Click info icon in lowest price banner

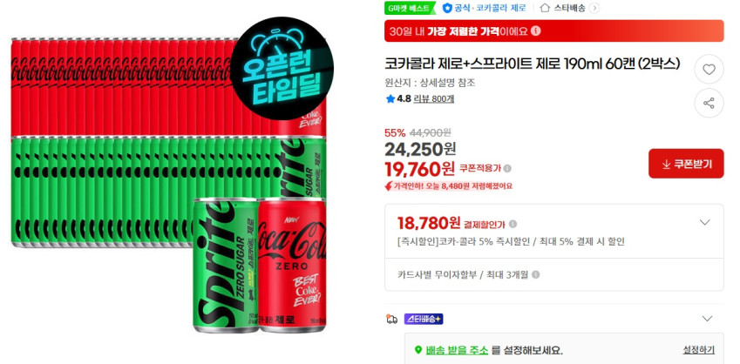[x=536, y=31]
